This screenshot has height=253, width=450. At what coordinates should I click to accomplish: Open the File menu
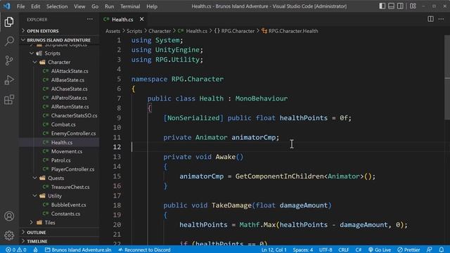coord(20,6)
